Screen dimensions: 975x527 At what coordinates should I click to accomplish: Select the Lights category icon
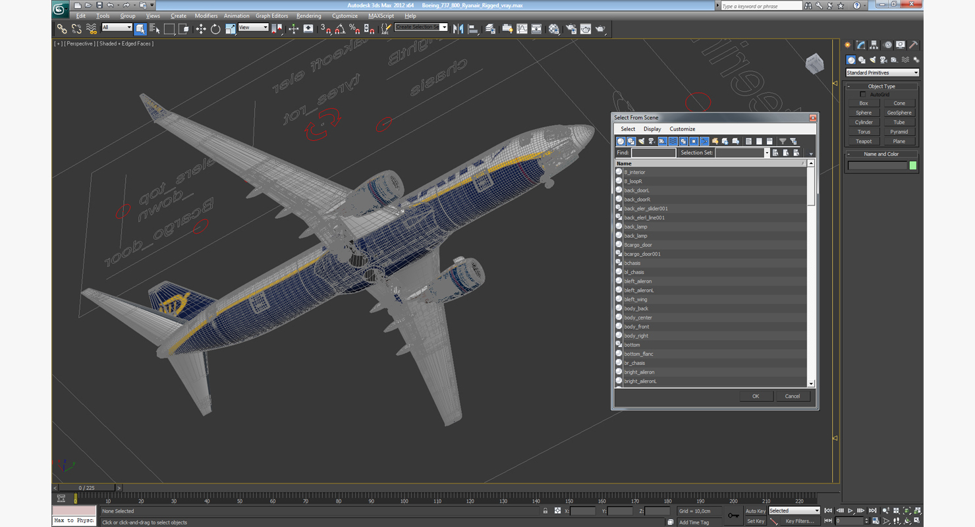873,60
